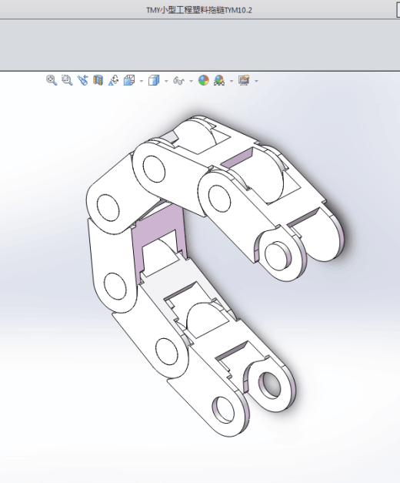The width and height of the screenshot is (400, 483).
Task: Select the Zoom to Area tool
Action: 67,80
